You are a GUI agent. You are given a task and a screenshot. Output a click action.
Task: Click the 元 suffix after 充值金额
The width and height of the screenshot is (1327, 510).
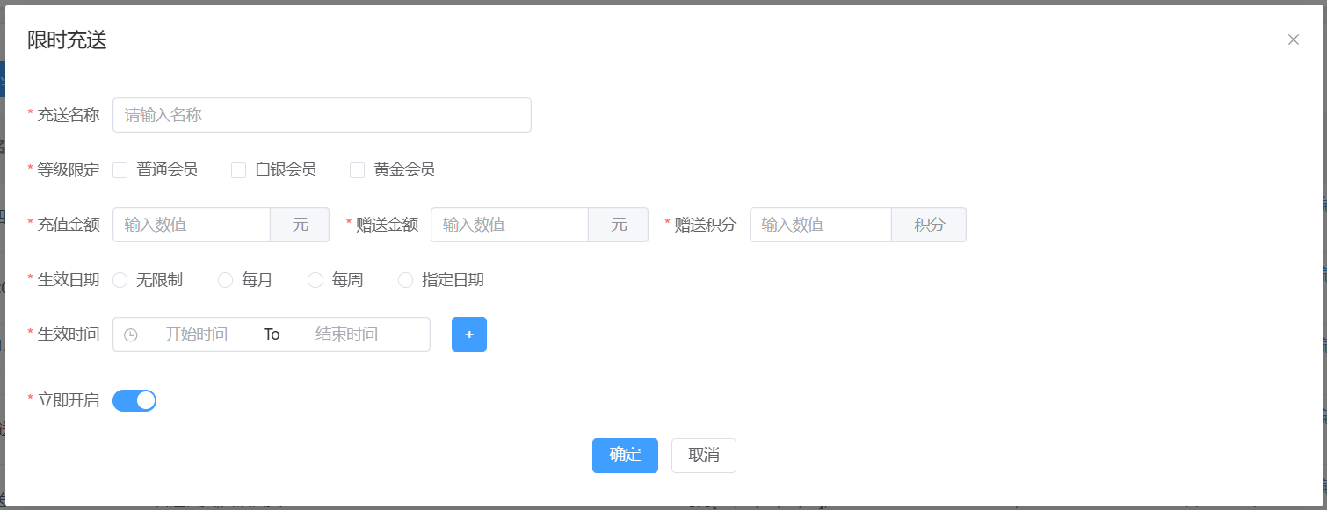(301, 225)
